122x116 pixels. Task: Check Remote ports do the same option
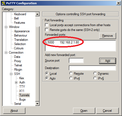tap(47, 30)
